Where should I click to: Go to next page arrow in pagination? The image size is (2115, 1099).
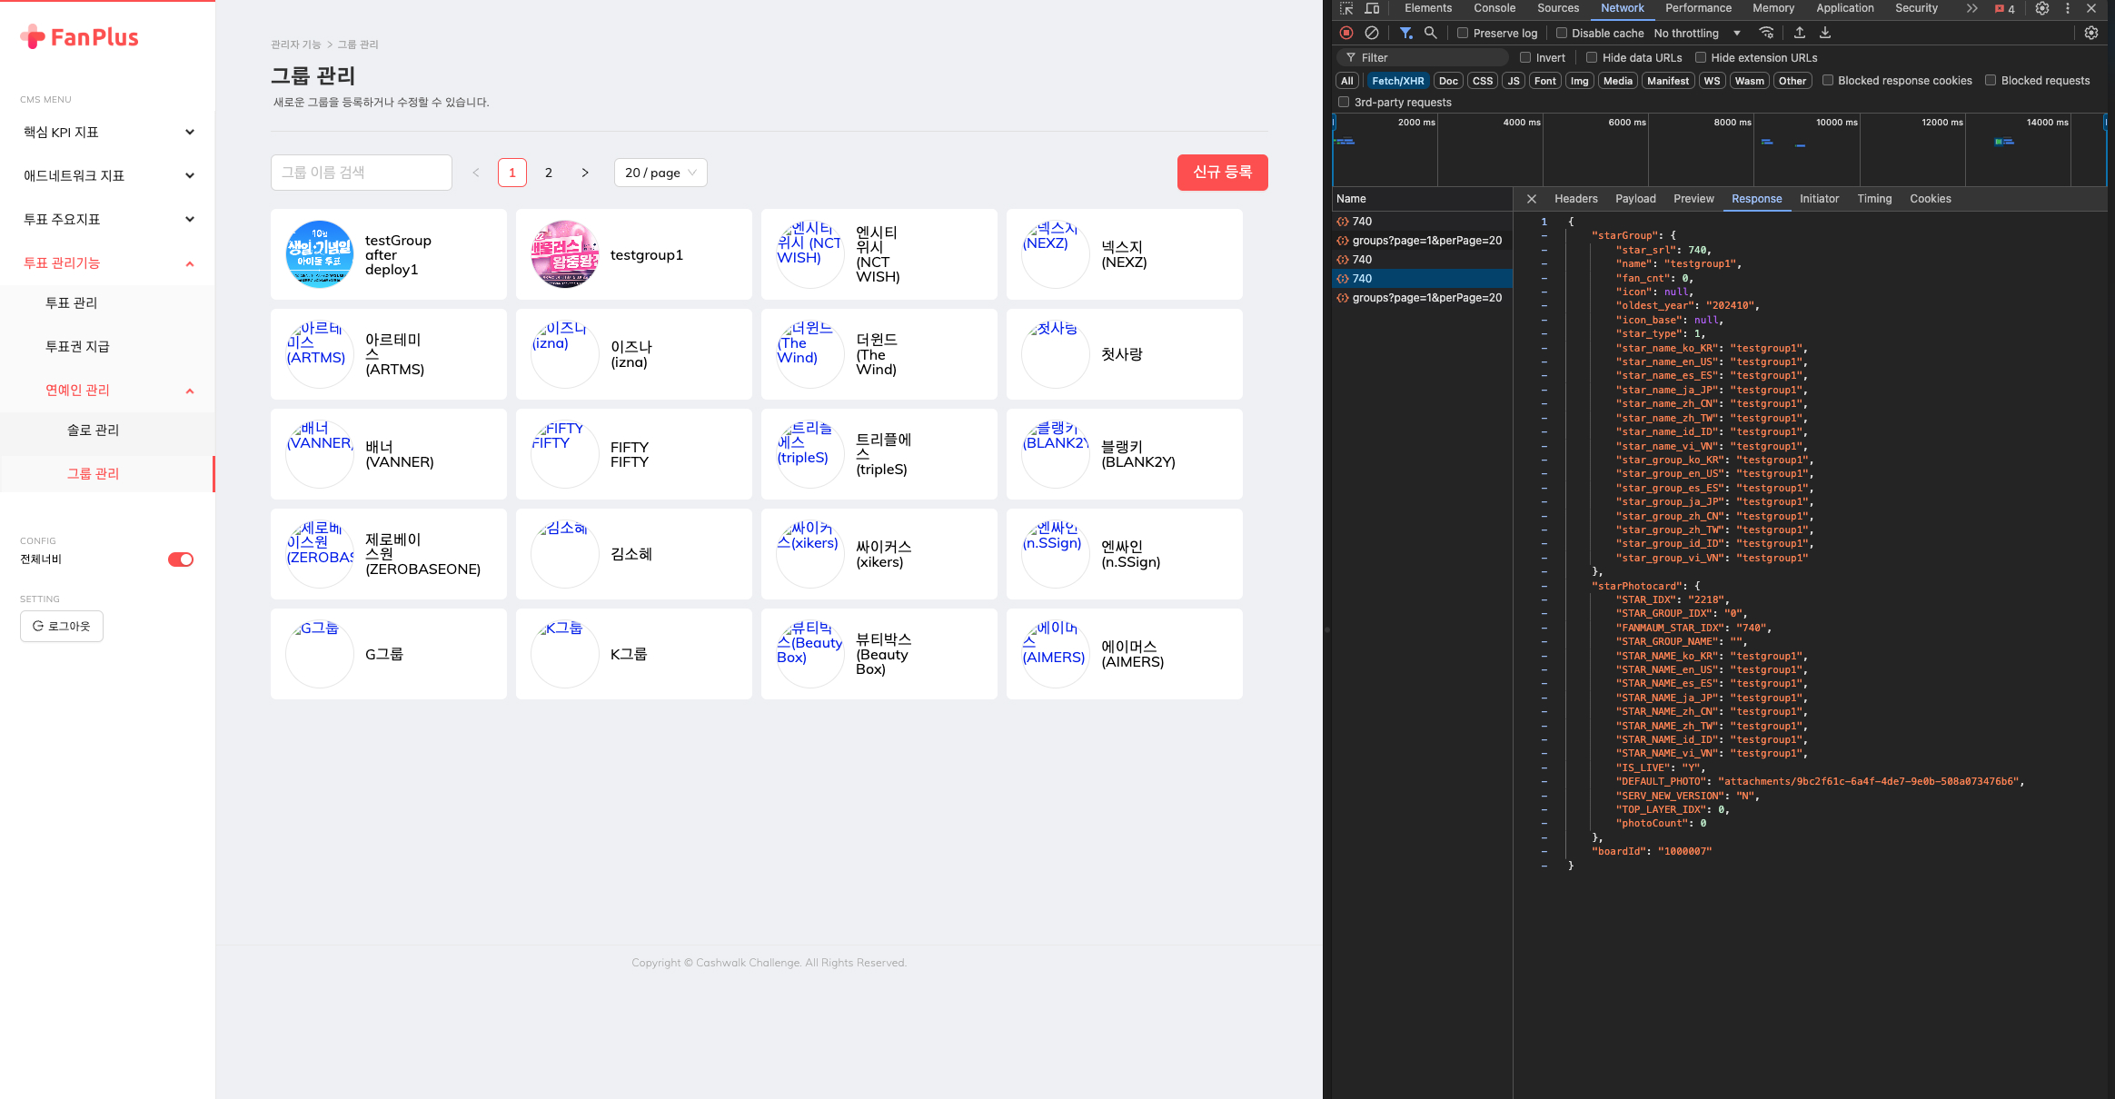coord(585,173)
